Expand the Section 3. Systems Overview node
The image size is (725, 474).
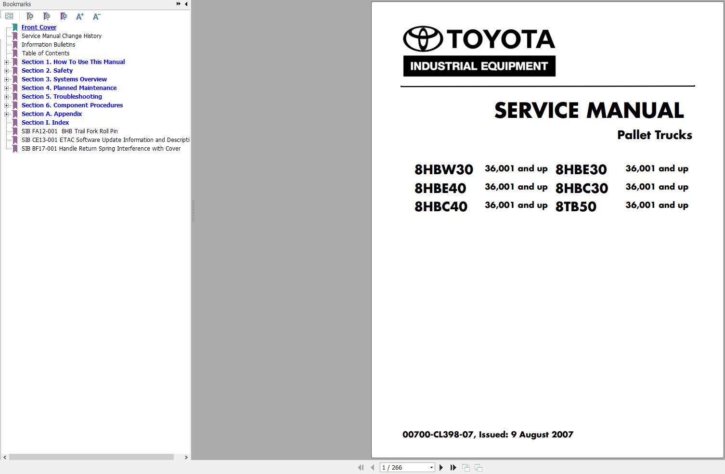tap(6, 79)
